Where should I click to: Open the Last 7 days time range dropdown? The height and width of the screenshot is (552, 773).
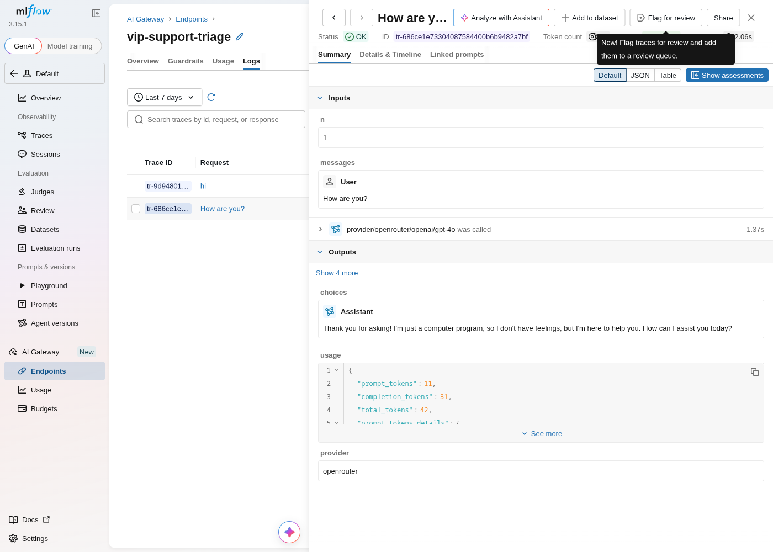(x=165, y=97)
